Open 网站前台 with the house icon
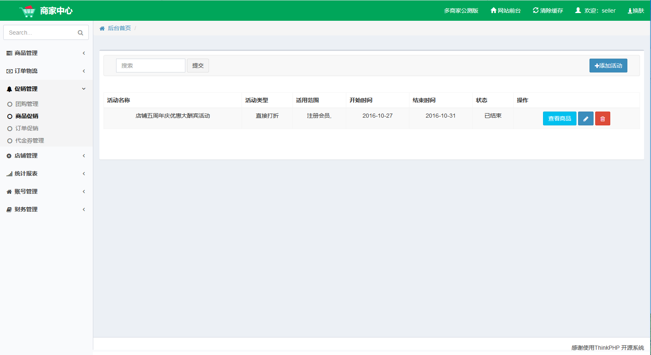The image size is (651, 355). coord(493,11)
